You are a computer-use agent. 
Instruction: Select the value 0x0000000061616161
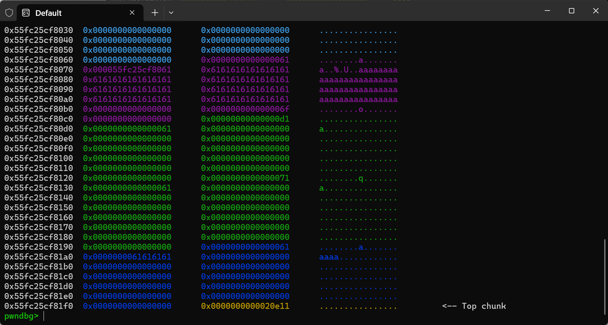[127, 257]
